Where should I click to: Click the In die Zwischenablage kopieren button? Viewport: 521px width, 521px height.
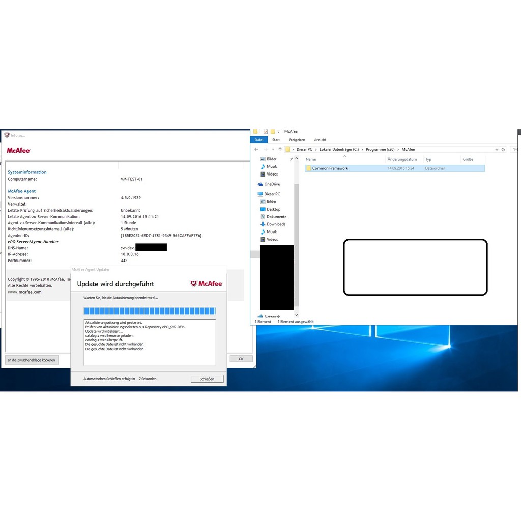[x=32, y=360]
